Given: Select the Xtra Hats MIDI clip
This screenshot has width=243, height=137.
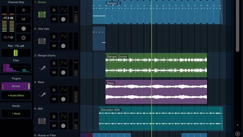Looking at the screenshot, I should [x=99, y=38].
